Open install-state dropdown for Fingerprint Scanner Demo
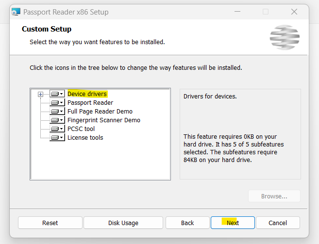 57,120
